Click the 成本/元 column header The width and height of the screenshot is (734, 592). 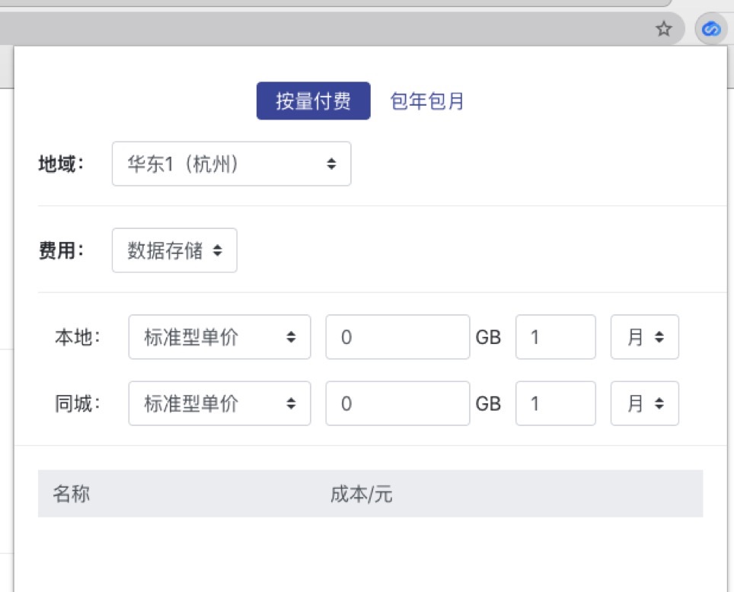tap(362, 494)
